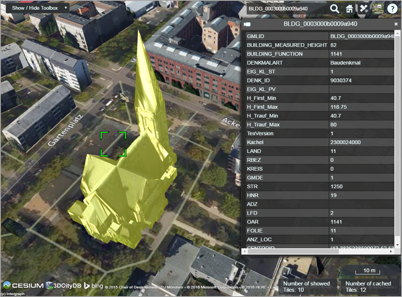This screenshot has width=402, height=297.
Task: Click the LAND attribute label
Action: click(x=254, y=151)
